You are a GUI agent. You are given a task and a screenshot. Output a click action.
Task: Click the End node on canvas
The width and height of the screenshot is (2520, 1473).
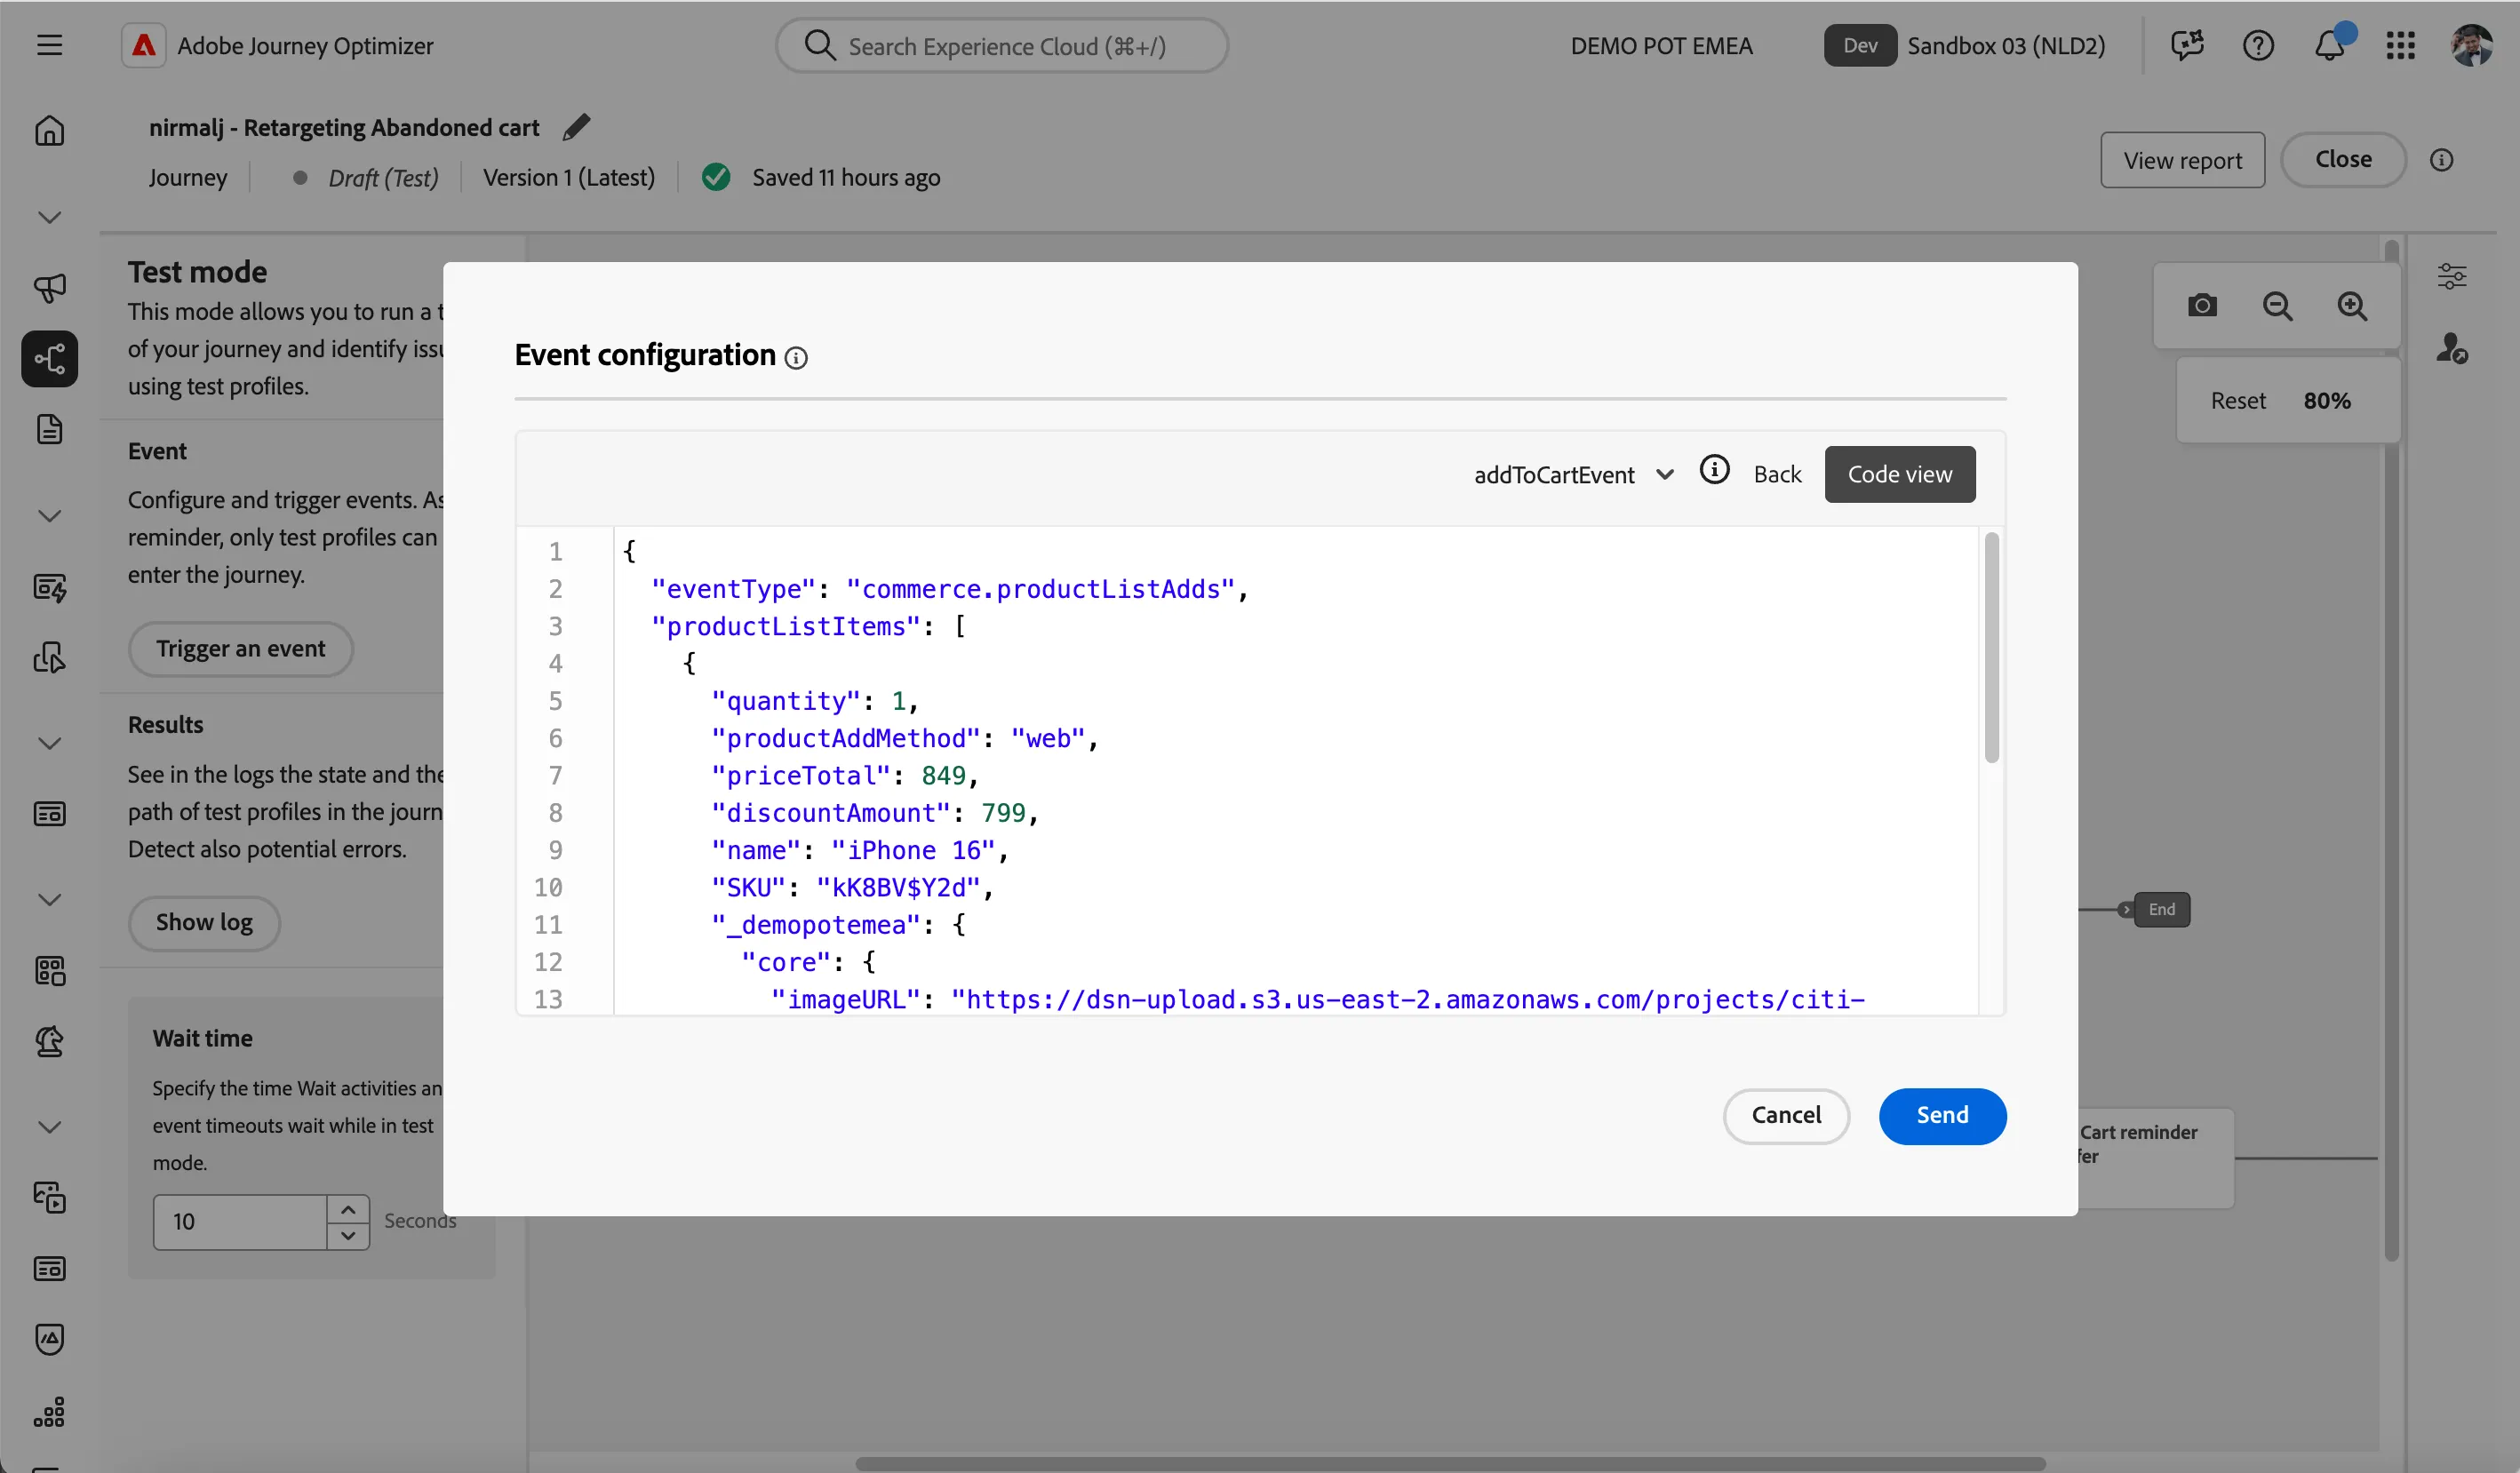[x=2161, y=909]
